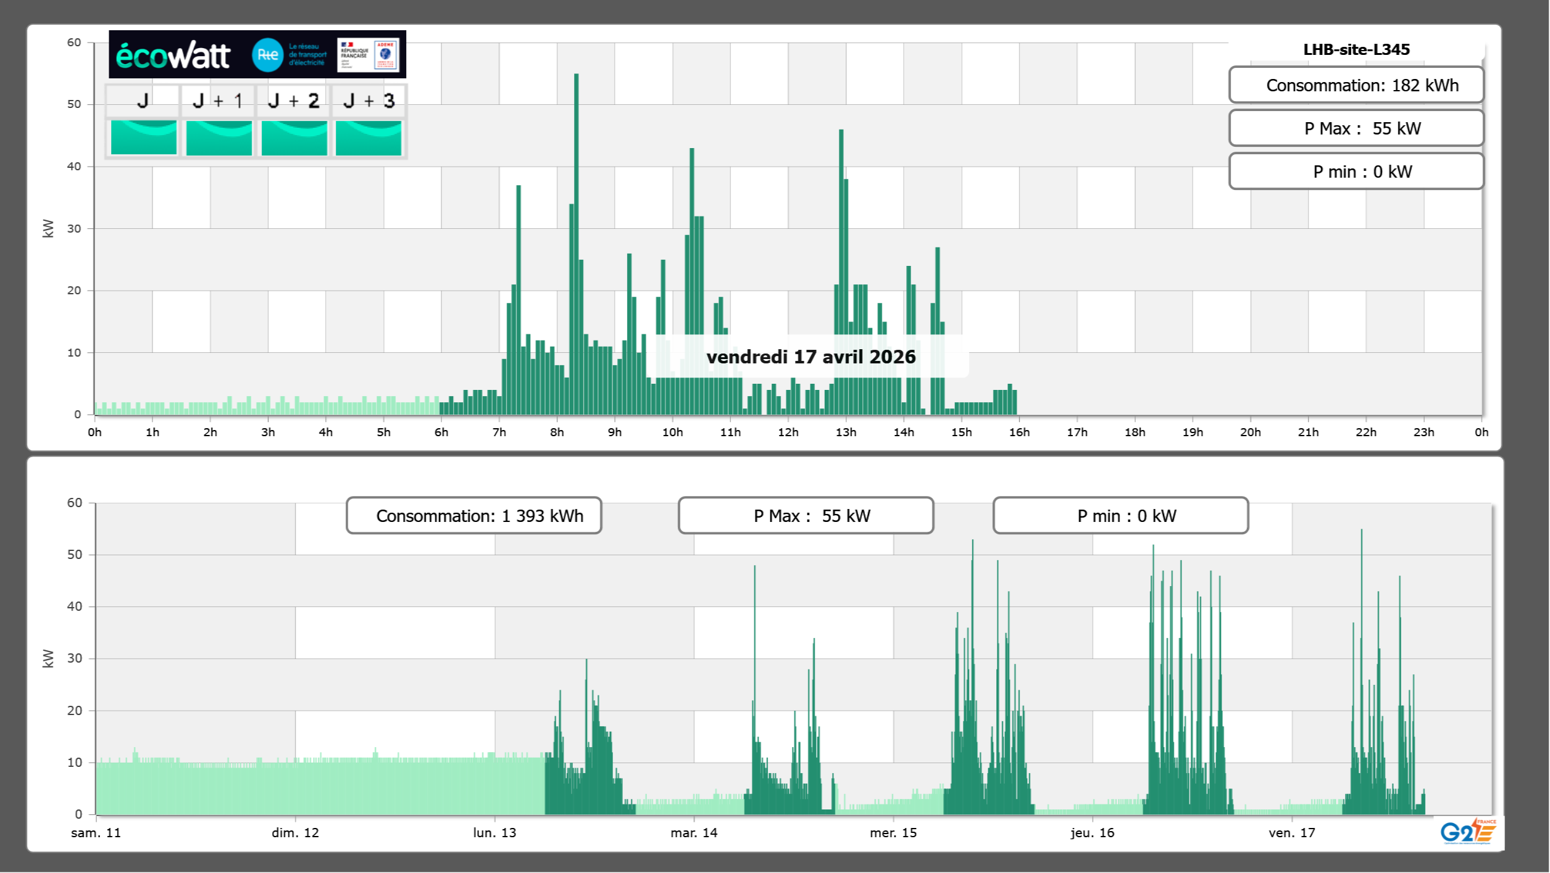This screenshot has width=1550, height=873.
Task: Click the mar. 14 label on weekly chart
Action: 694,833
